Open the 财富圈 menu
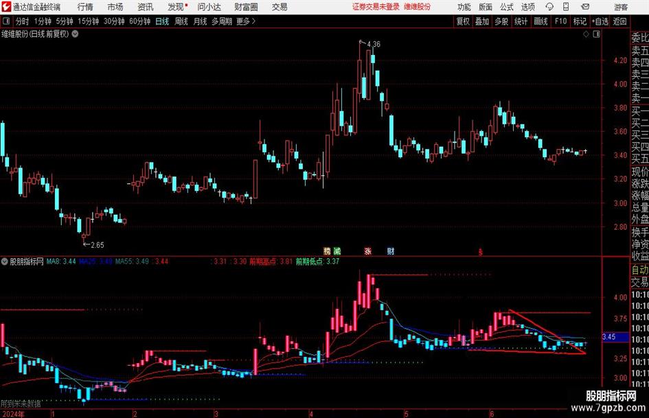 [x=246, y=7]
